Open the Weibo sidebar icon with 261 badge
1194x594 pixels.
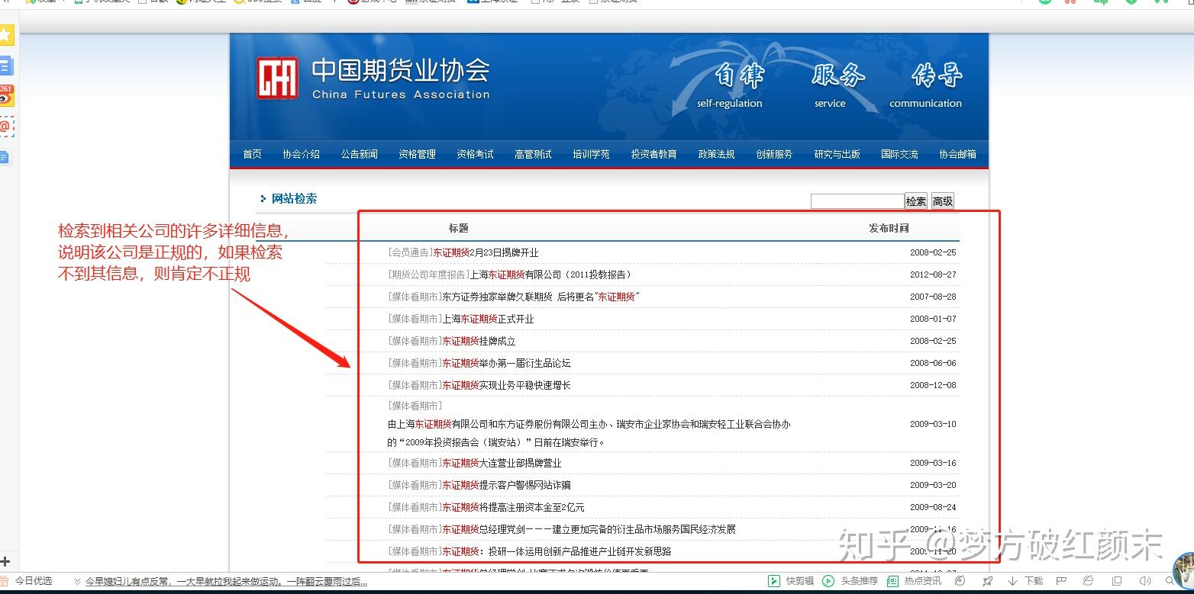(x=6, y=96)
